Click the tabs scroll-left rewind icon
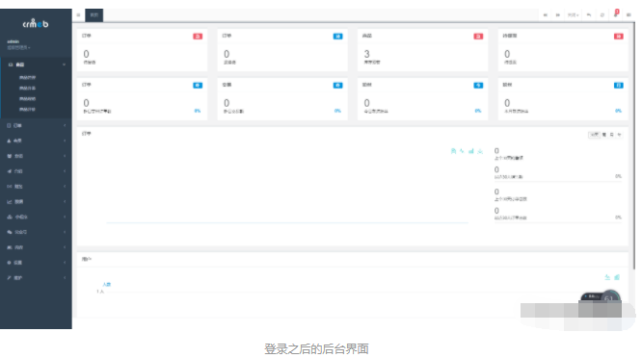The image size is (642, 358). tap(546, 15)
